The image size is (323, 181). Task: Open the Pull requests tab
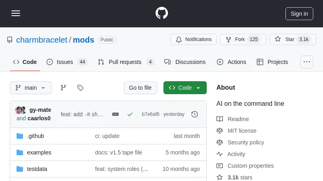[126, 62]
